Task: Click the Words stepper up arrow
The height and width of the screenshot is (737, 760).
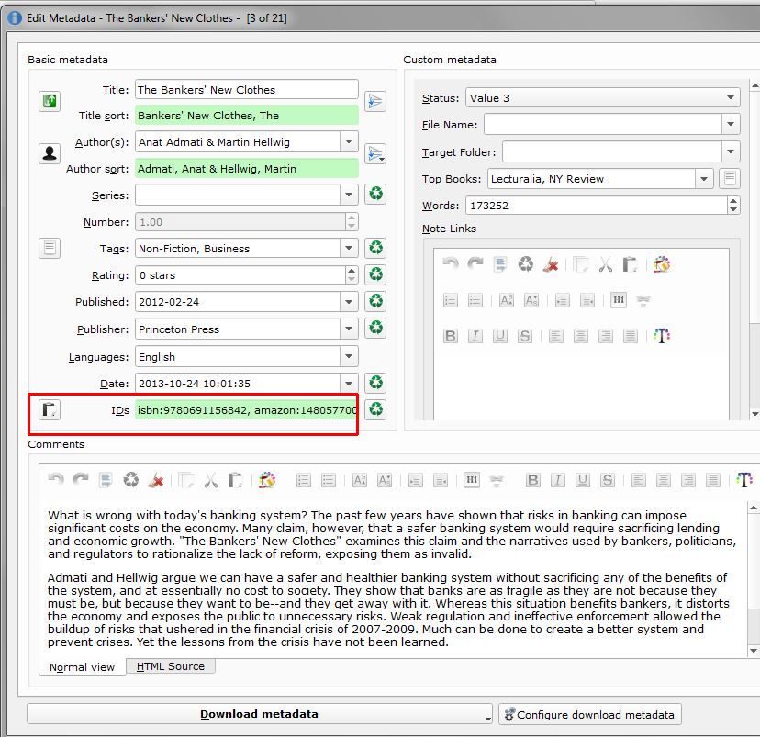Action: 733,201
